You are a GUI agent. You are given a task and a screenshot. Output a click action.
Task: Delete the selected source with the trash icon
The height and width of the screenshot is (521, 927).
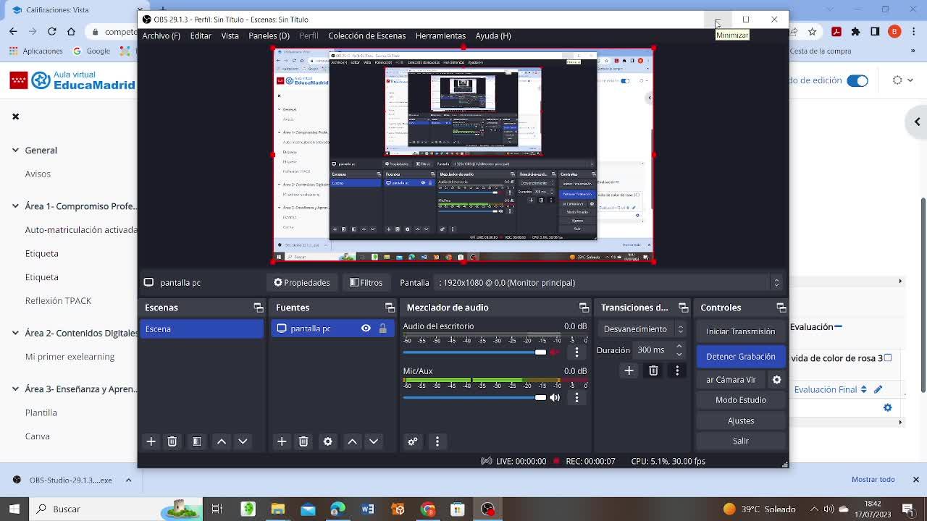(303, 441)
